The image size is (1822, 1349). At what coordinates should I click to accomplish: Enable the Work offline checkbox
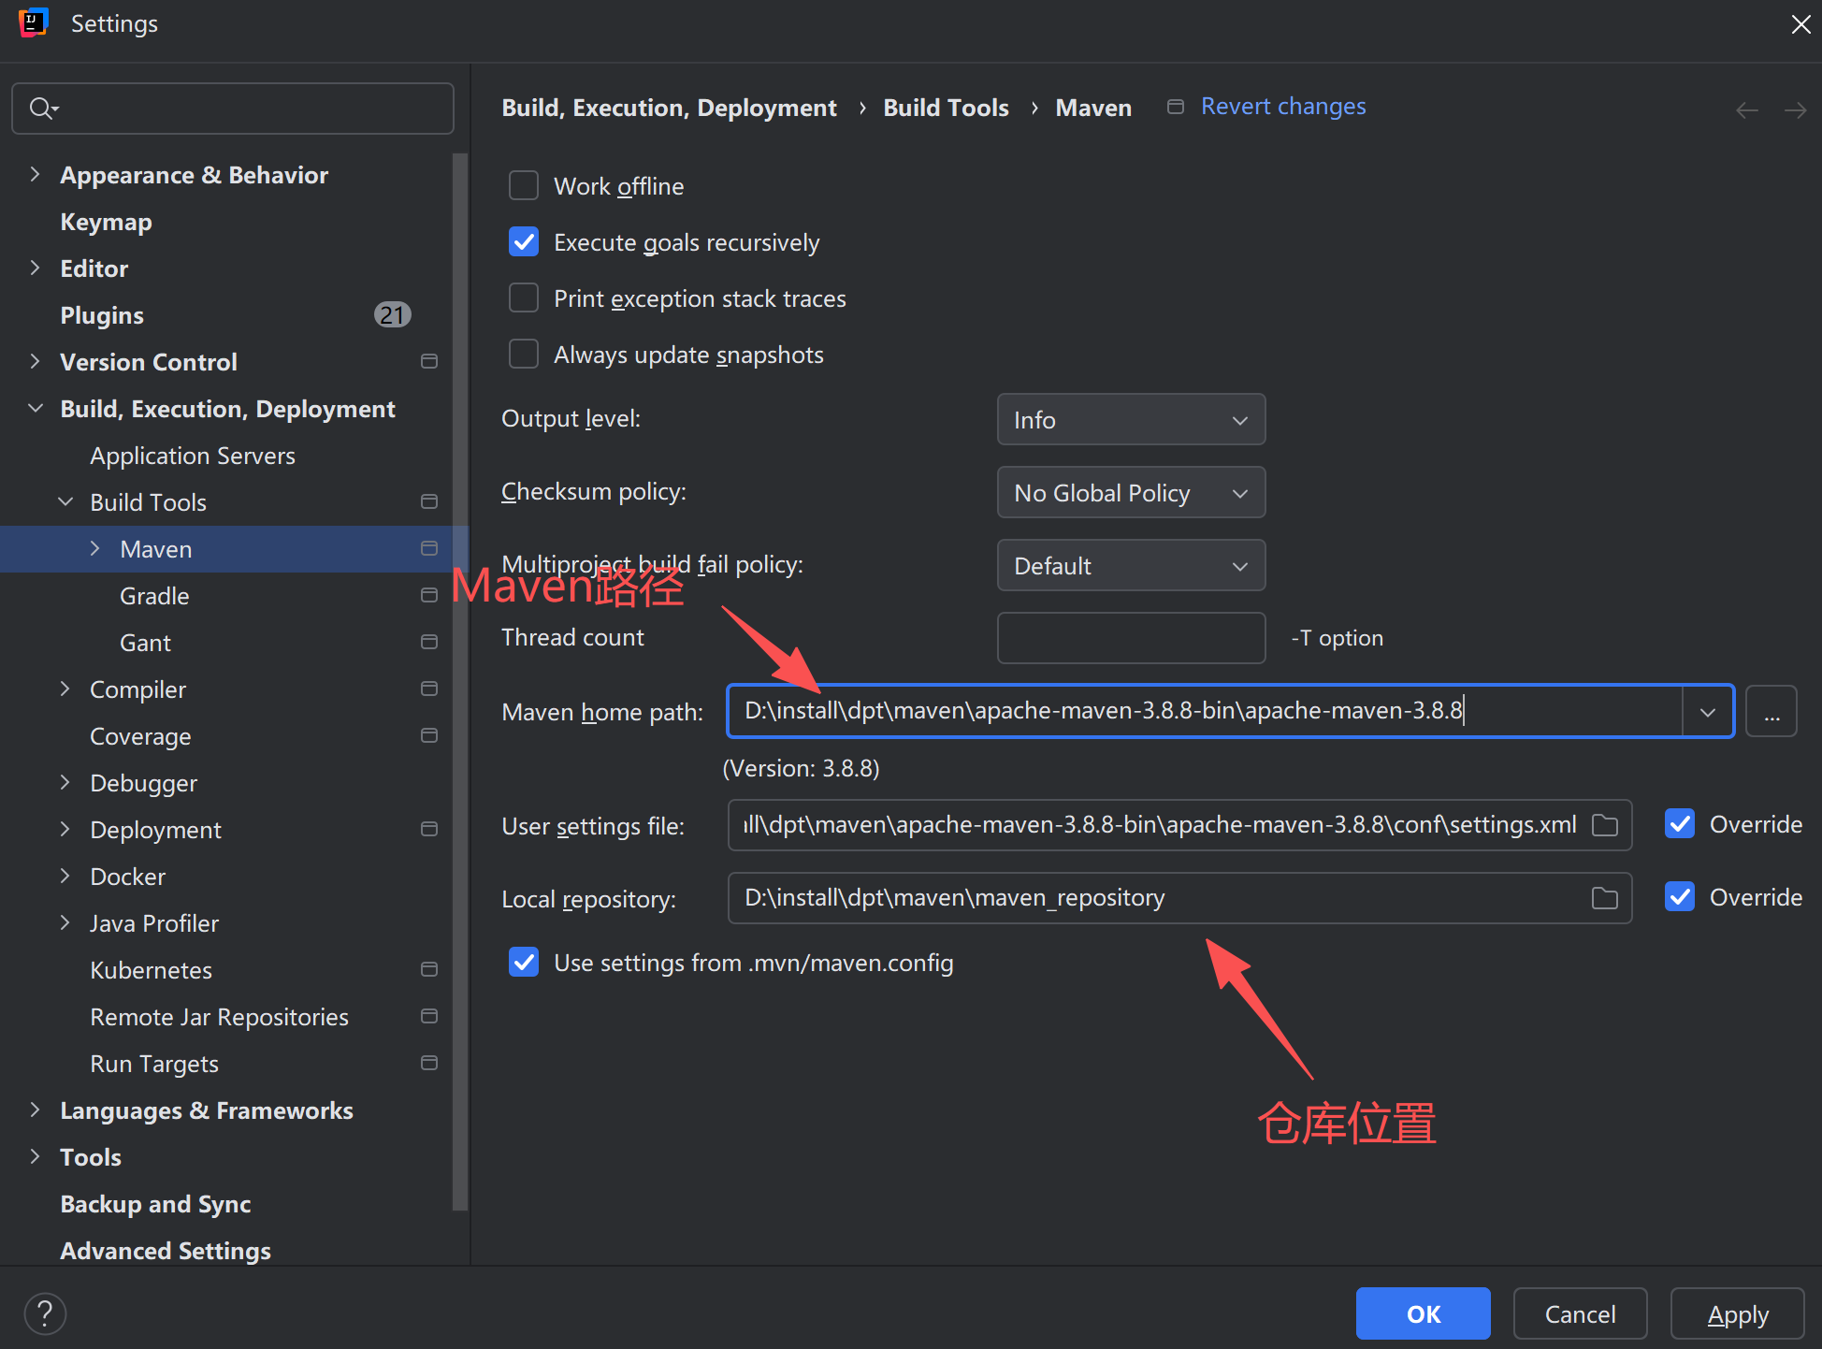[524, 186]
